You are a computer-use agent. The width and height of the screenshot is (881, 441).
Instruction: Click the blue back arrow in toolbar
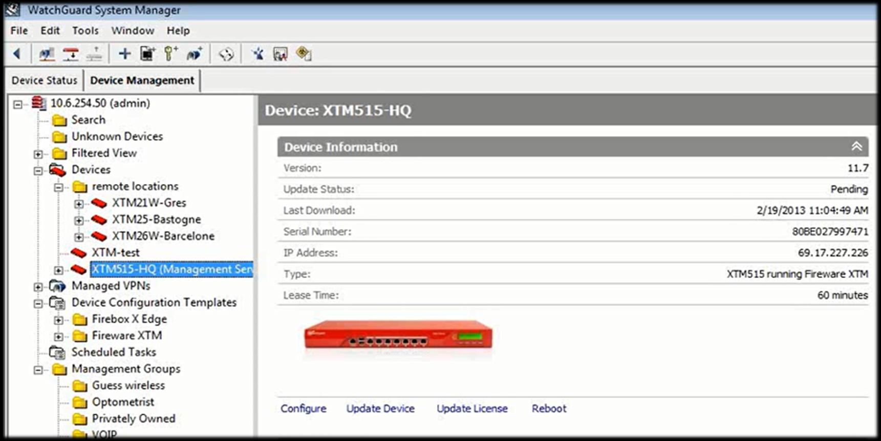click(16, 54)
